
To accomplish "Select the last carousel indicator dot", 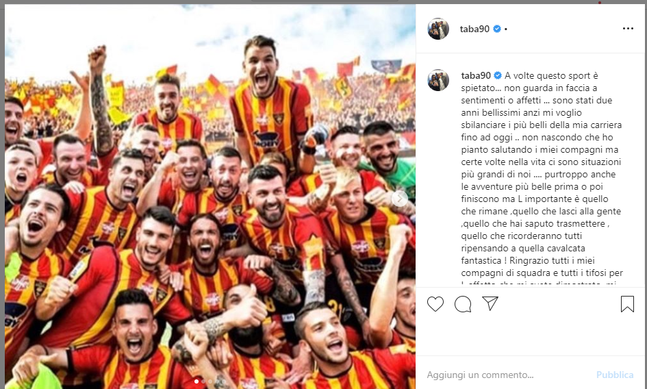I will (224, 381).
